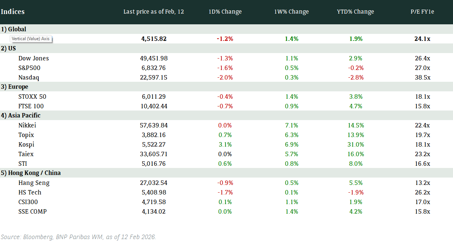Select the P/E FY1e column header

[x=422, y=12]
